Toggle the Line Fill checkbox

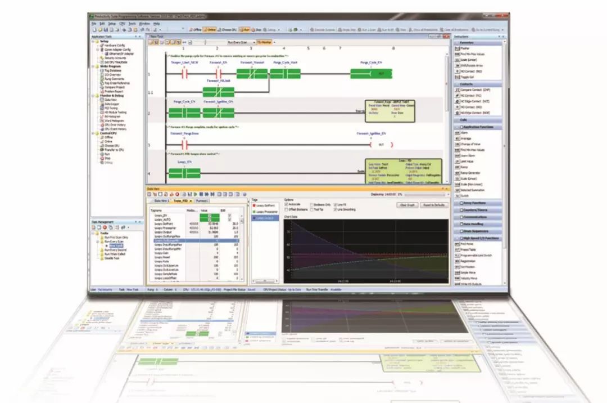pyautogui.click(x=335, y=205)
